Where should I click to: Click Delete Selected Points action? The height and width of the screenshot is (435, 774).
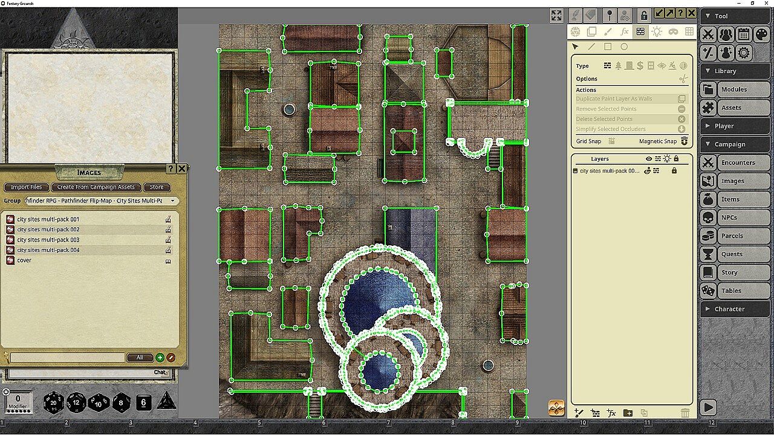click(632, 119)
